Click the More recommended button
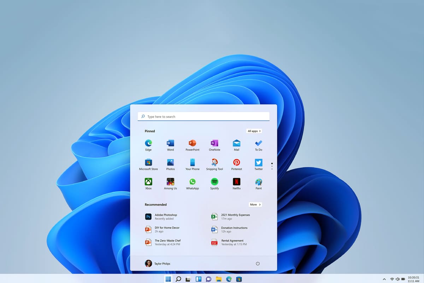Viewport: 424px width, 283px height. pyautogui.click(x=255, y=204)
